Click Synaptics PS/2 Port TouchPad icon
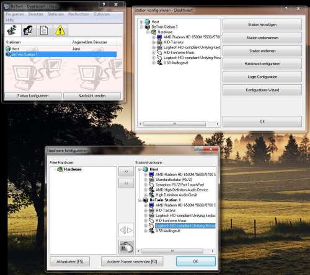 (152, 185)
